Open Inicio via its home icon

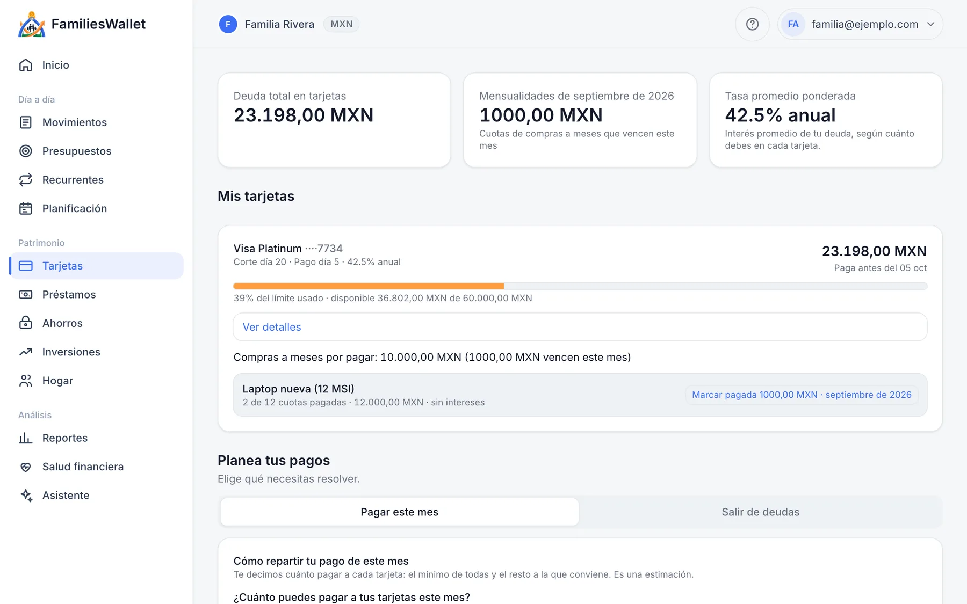(26, 65)
